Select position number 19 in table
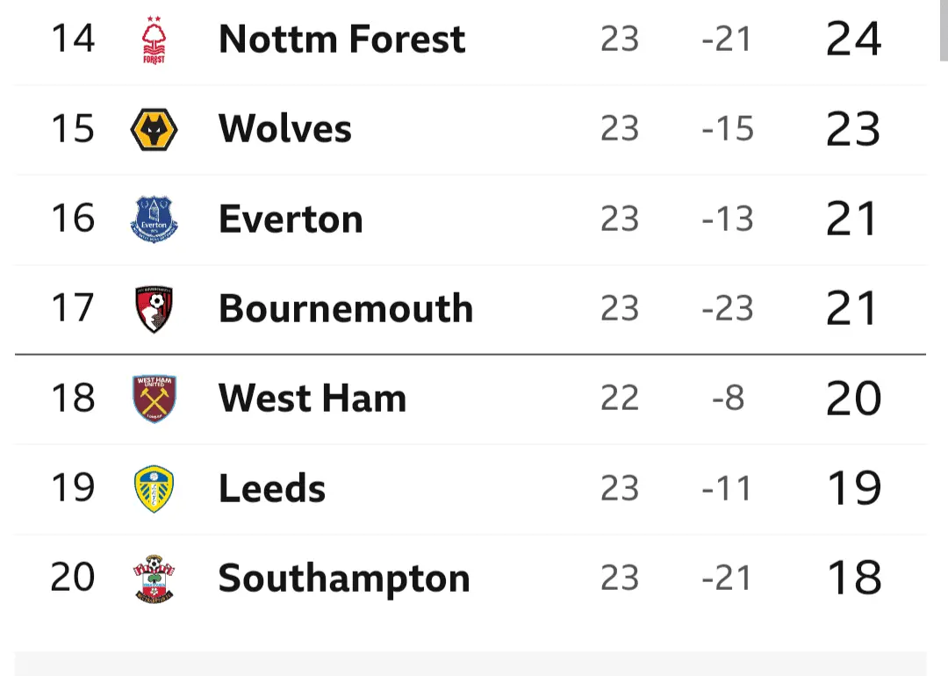This screenshot has height=676, width=948. point(72,487)
